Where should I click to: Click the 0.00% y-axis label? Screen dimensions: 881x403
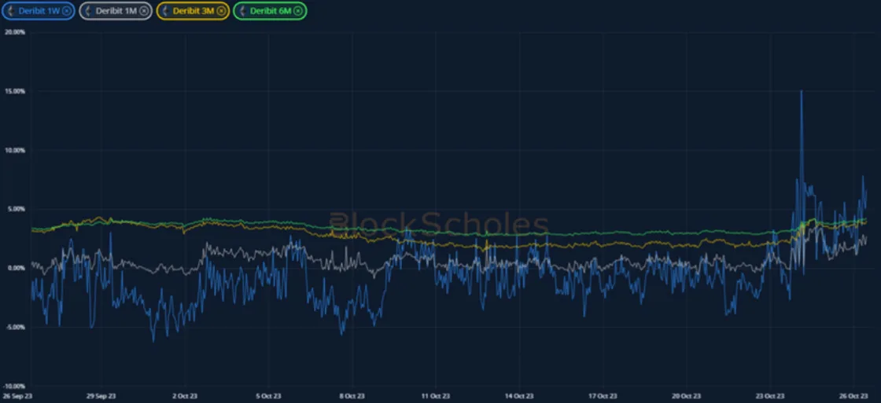click(15, 268)
